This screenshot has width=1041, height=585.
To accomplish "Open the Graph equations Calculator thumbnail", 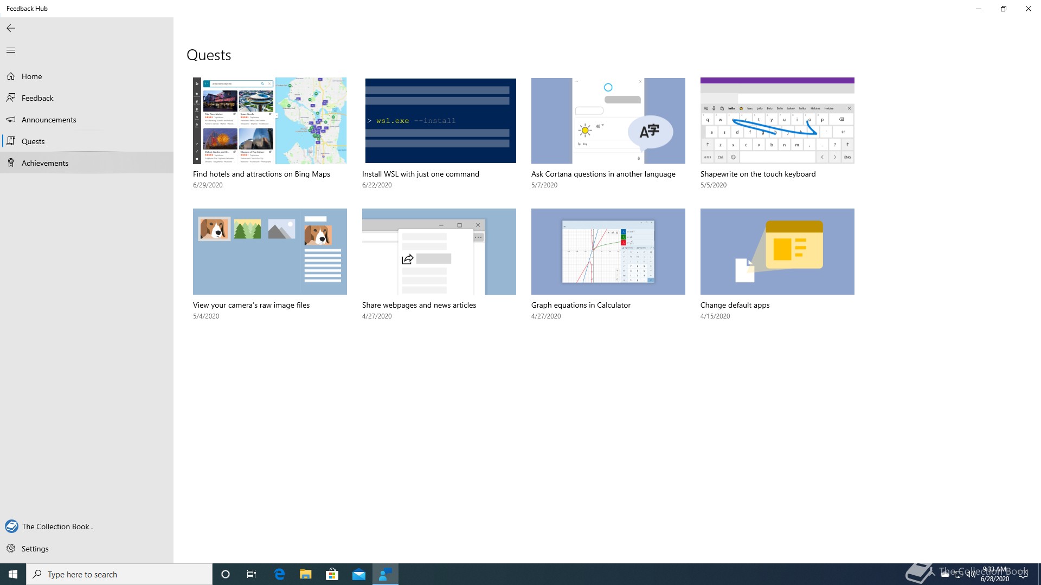I will pyautogui.click(x=608, y=252).
